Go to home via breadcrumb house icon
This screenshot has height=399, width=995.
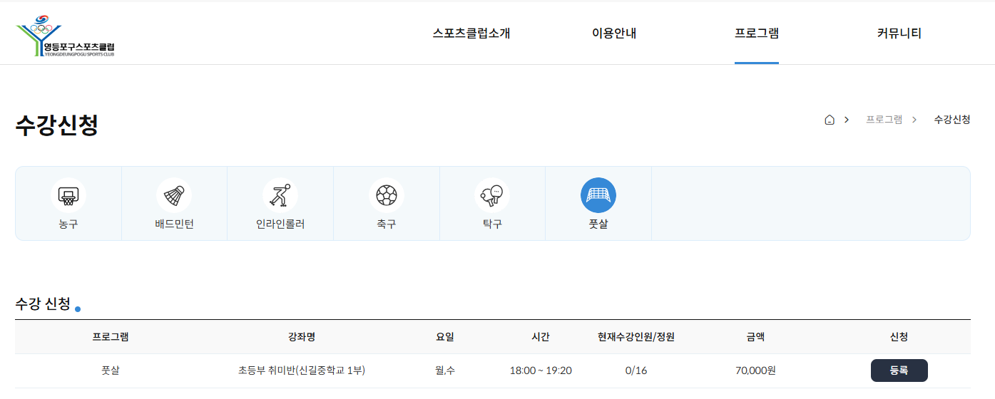[x=830, y=120]
